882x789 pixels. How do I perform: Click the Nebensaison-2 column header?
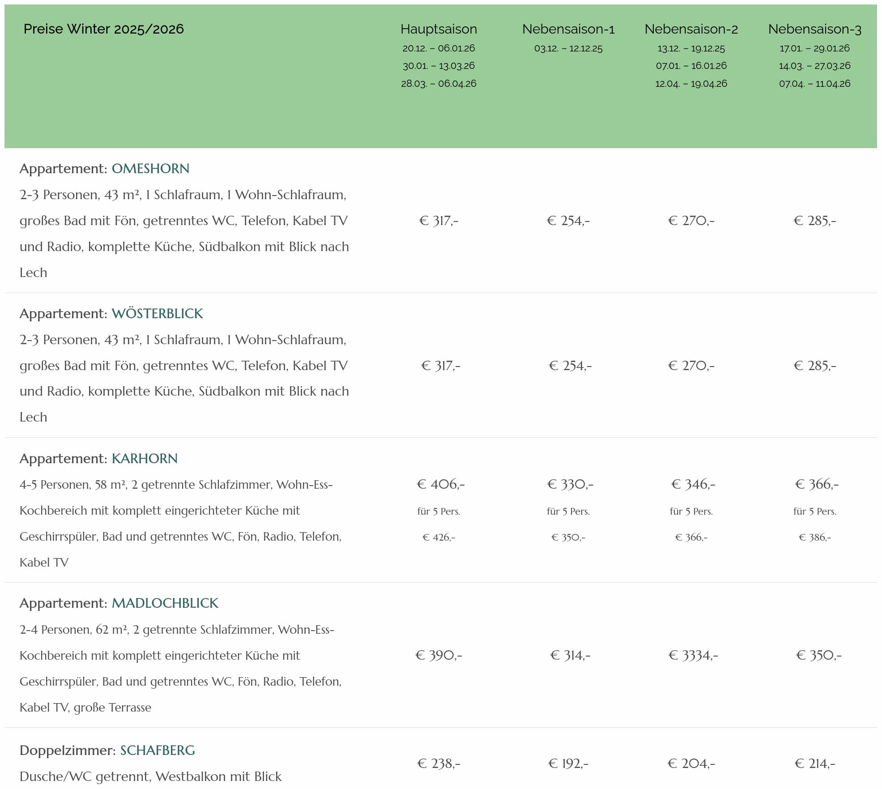click(x=691, y=29)
